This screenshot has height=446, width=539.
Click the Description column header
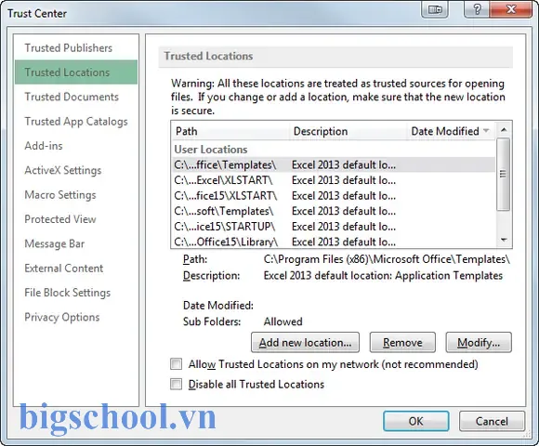(348, 131)
